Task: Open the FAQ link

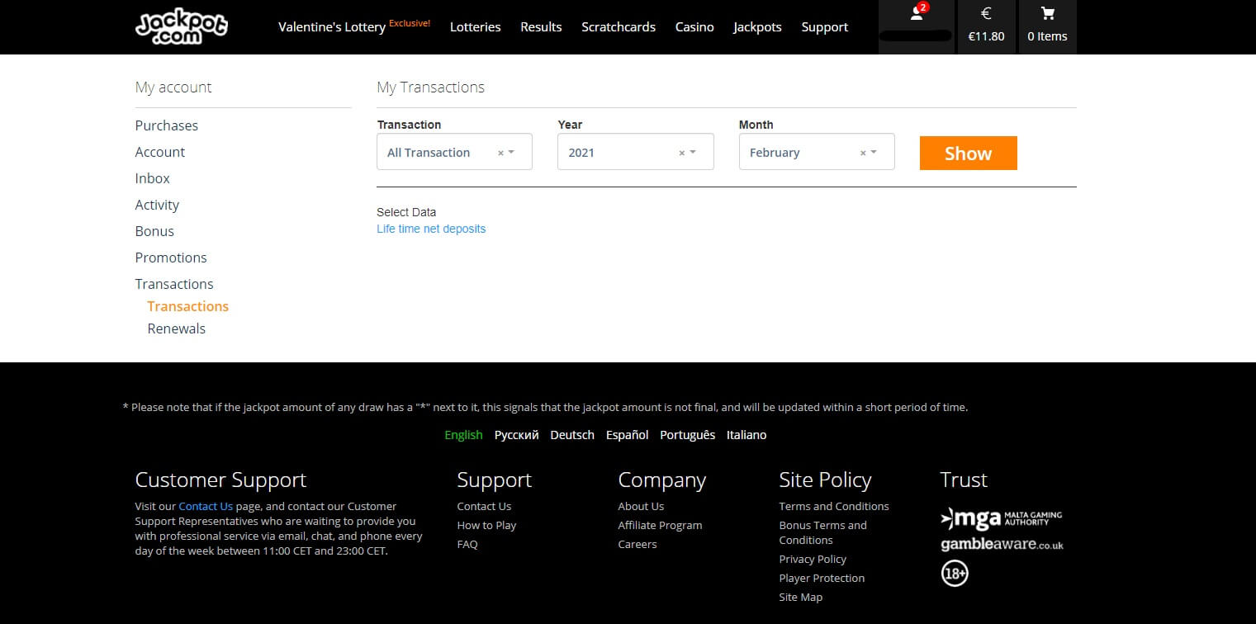Action: tap(467, 544)
